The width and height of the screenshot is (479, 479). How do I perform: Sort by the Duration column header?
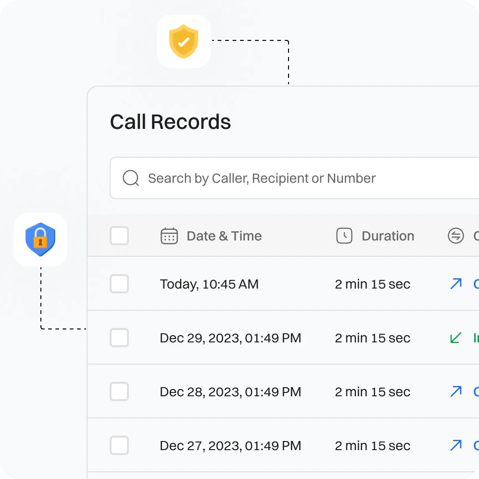coord(388,236)
